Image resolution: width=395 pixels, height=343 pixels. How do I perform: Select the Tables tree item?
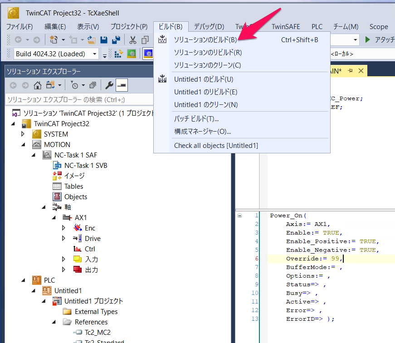click(x=73, y=186)
